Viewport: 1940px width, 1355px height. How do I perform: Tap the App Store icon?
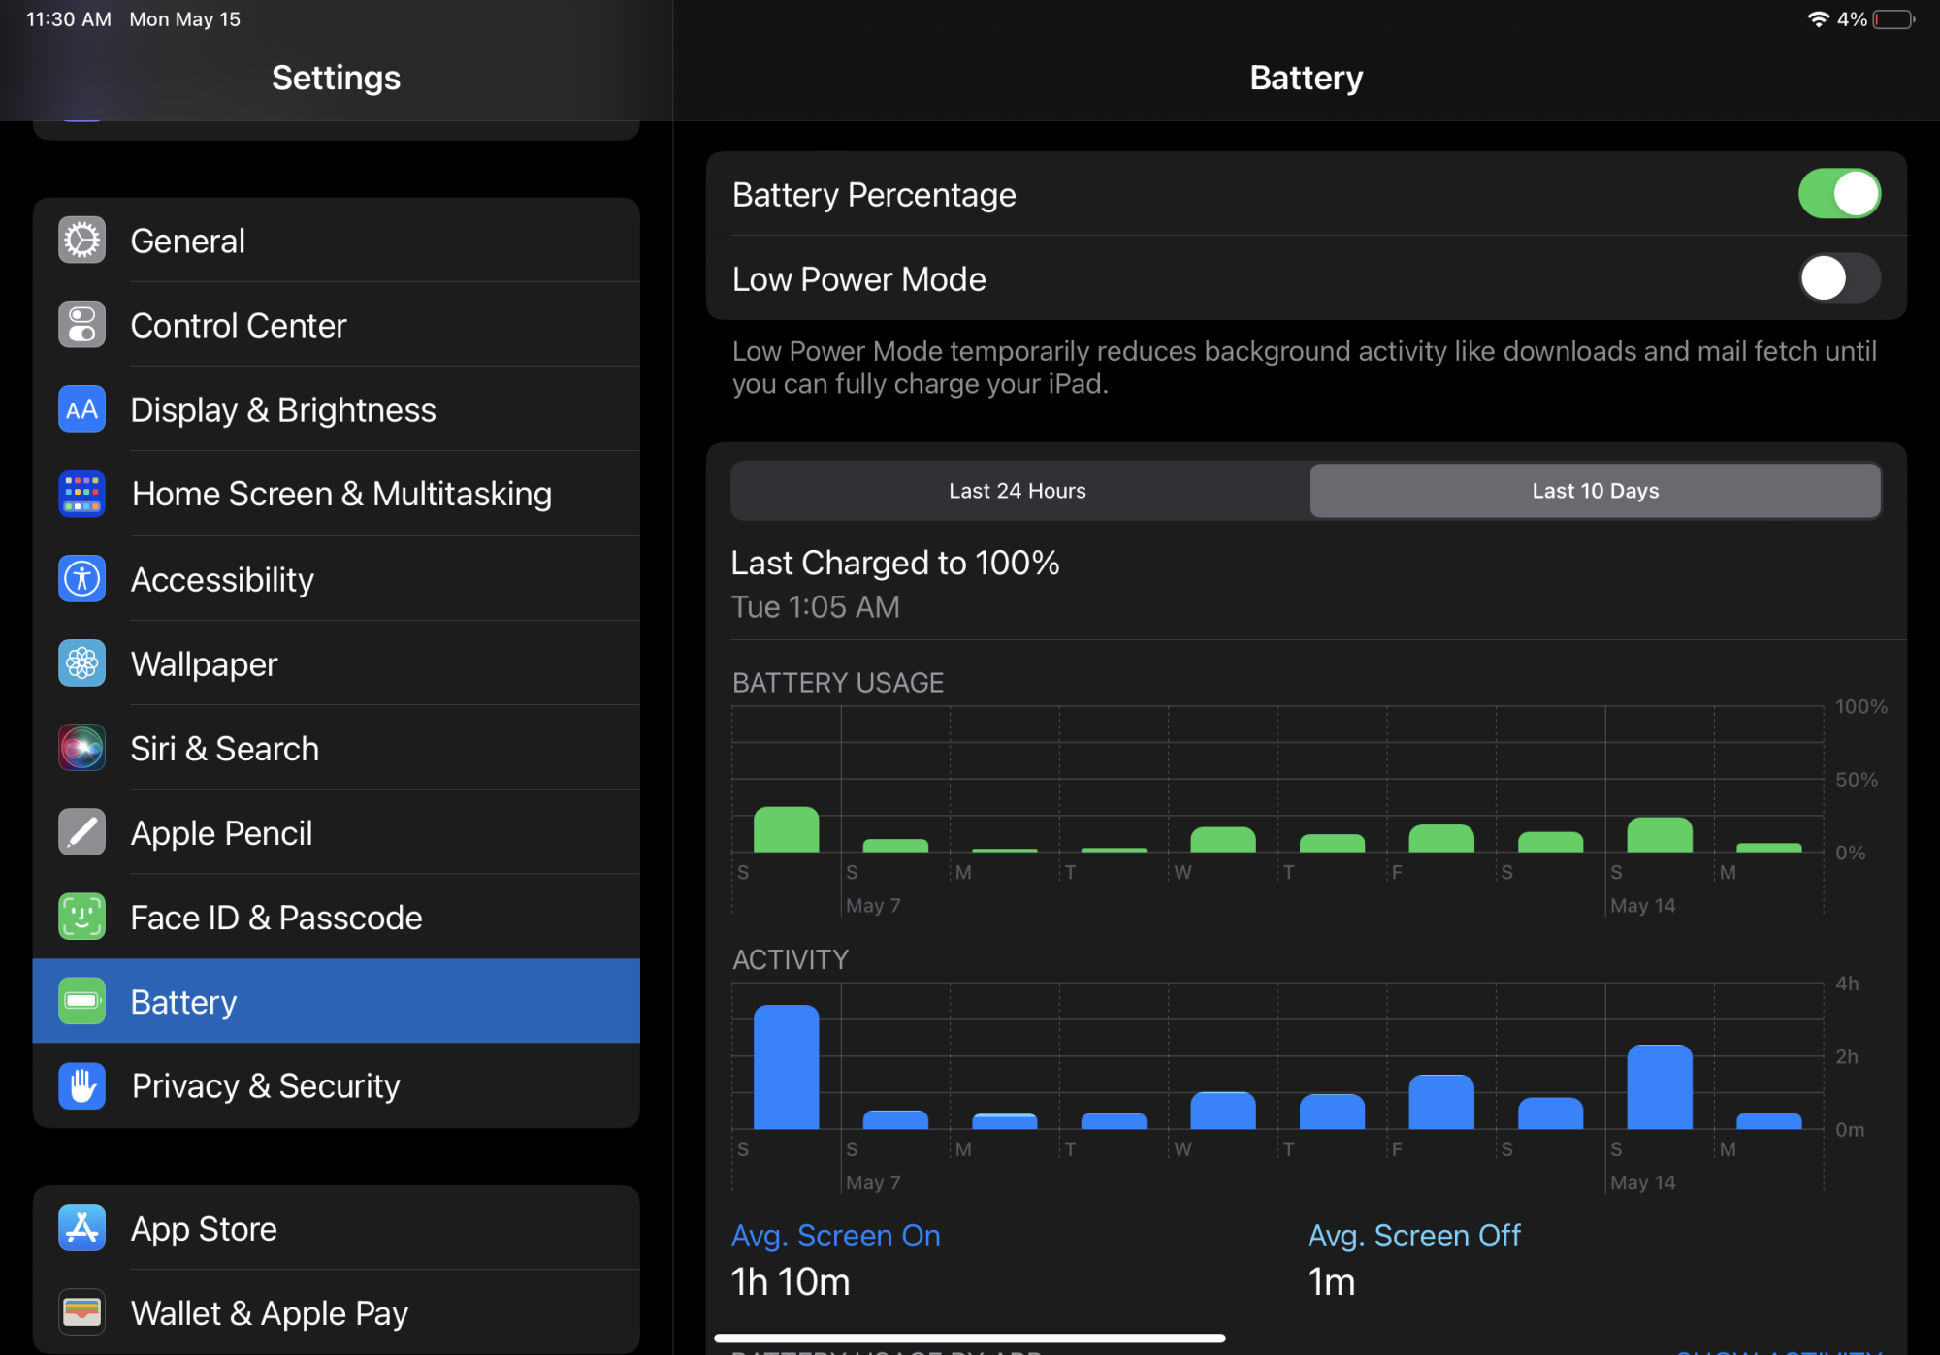tap(81, 1229)
